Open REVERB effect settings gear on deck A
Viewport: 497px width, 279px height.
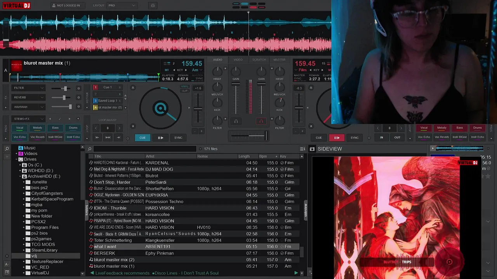point(78,98)
